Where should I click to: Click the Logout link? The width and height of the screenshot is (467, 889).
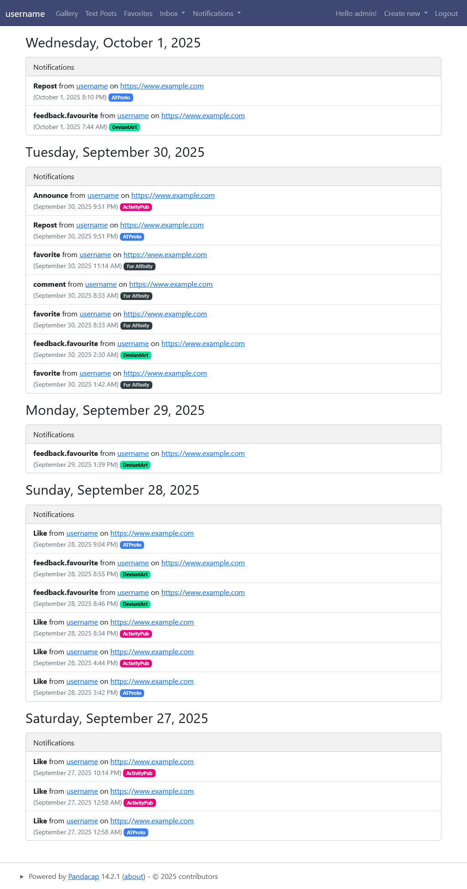(446, 14)
